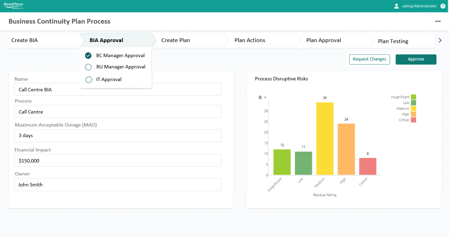Click the High bar in the chart

tap(346, 149)
